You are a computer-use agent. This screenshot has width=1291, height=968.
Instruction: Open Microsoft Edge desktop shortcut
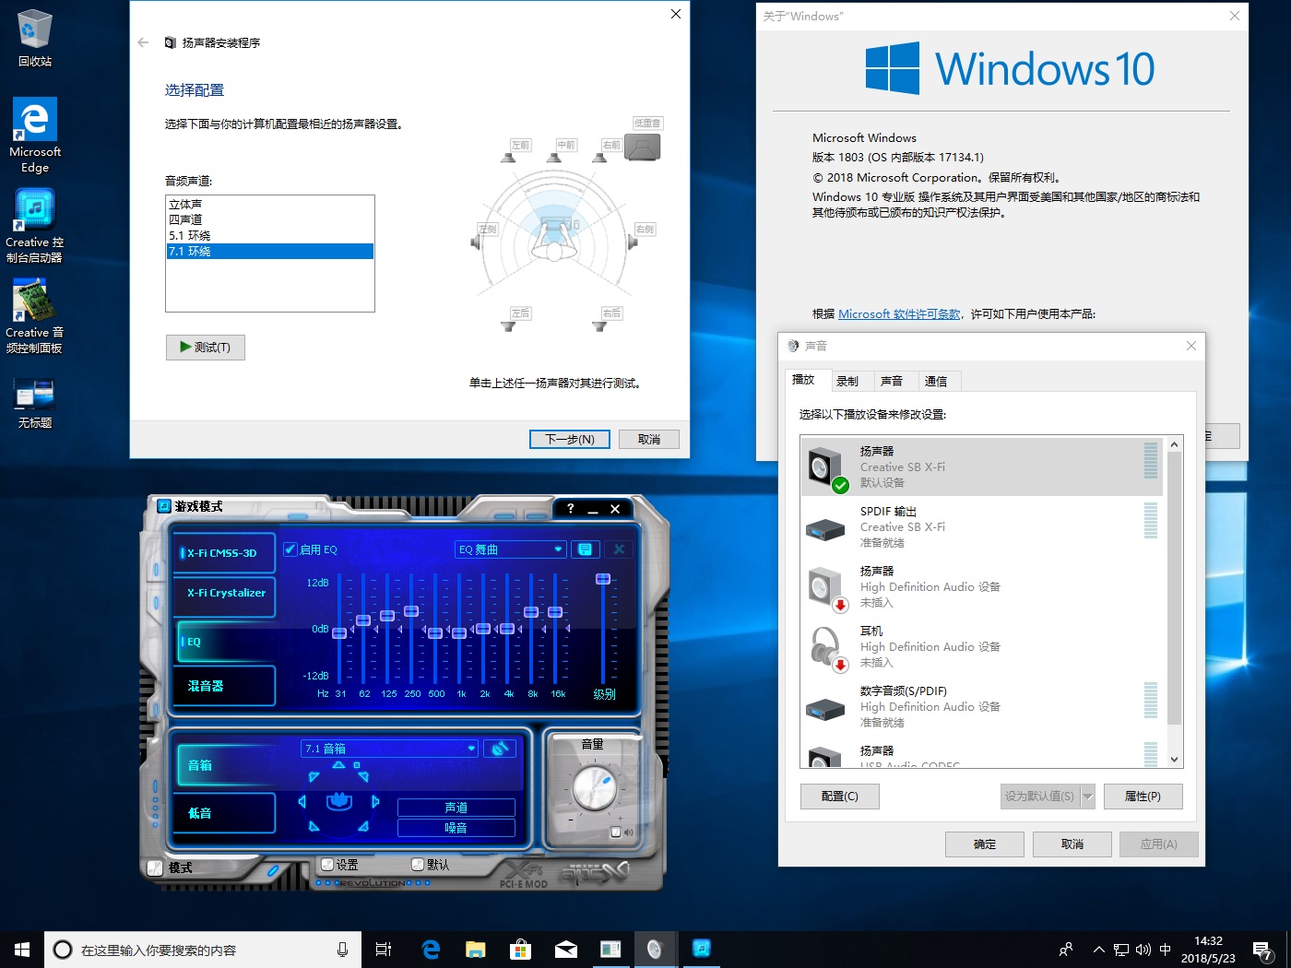pos(35,136)
